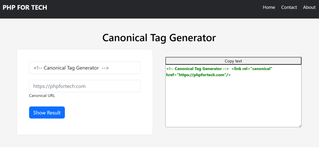Open the About page link
The width and height of the screenshot is (319, 150).
coord(309,7)
